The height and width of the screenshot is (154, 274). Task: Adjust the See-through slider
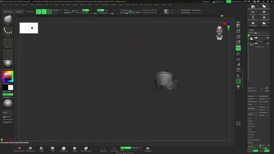(218, 2)
